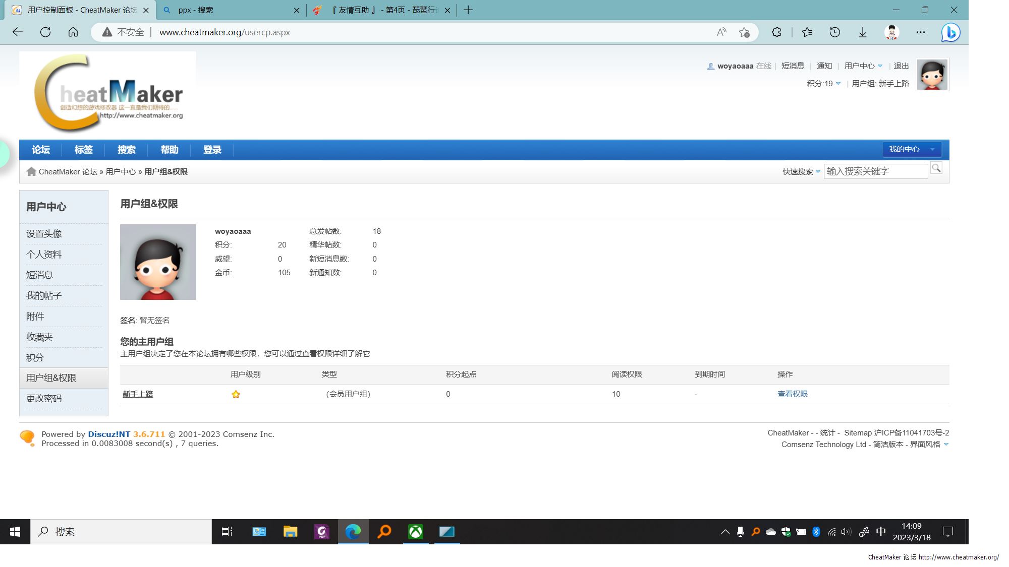The image size is (1009, 567).
Task: Add page to favorites star icon
Action: 744,32
